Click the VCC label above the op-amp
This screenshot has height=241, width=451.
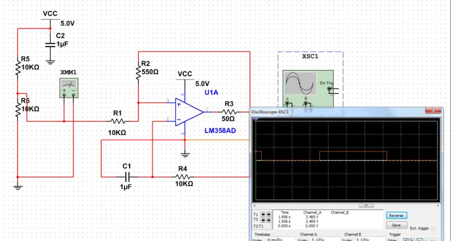(x=185, y=74)
